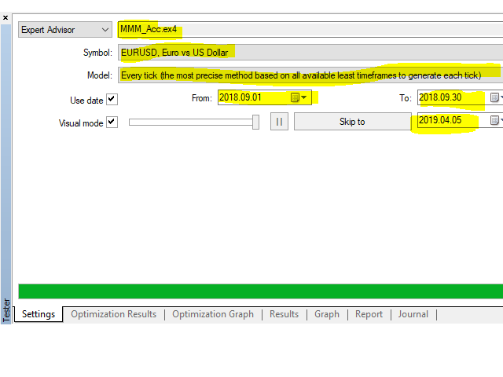Switch to the Optimization Graph tab
The width and height of the screenshot is (503, 377).
coord(213,314)
